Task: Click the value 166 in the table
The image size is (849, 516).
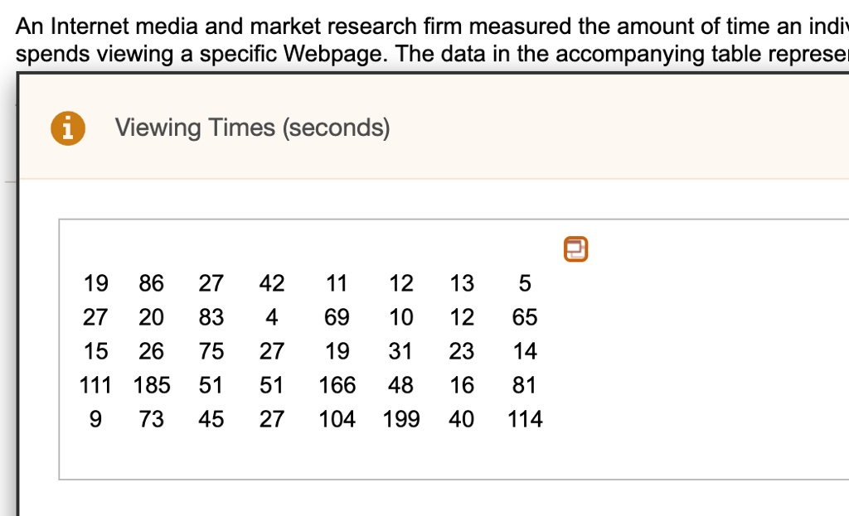Action: pyautogui.click(x=337, y=384)
